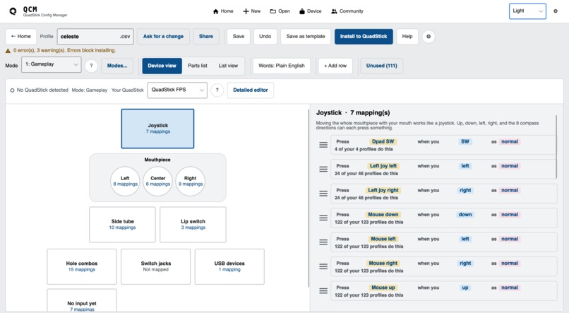Viewport: 569px width, 313px height.
Task: Click the up direction tag
Action: (x=465, y=288)
